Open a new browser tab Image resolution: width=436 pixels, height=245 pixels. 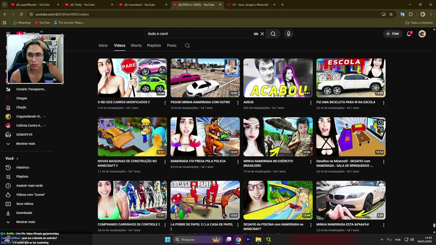pos(282,5)
